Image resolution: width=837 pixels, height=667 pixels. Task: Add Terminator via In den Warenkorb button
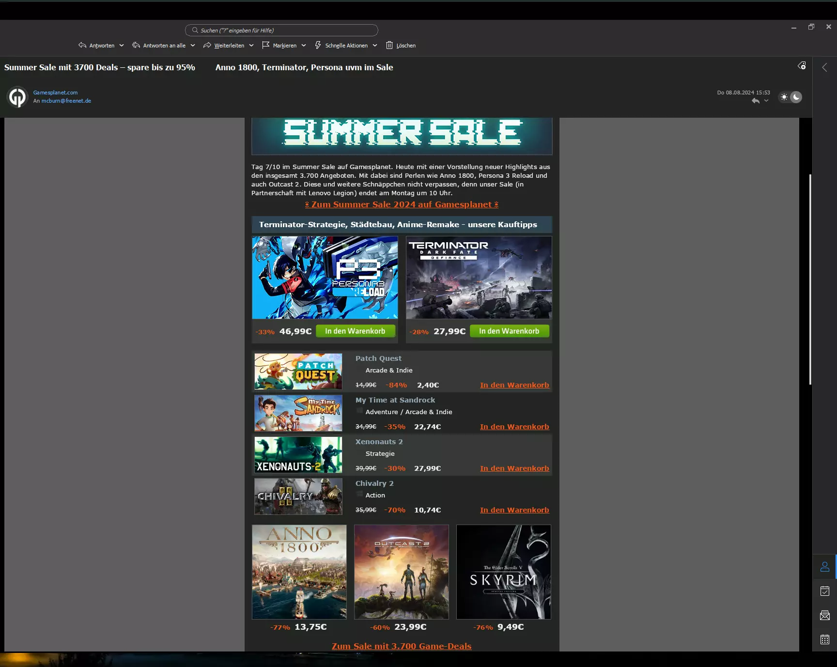pos(510,331)
